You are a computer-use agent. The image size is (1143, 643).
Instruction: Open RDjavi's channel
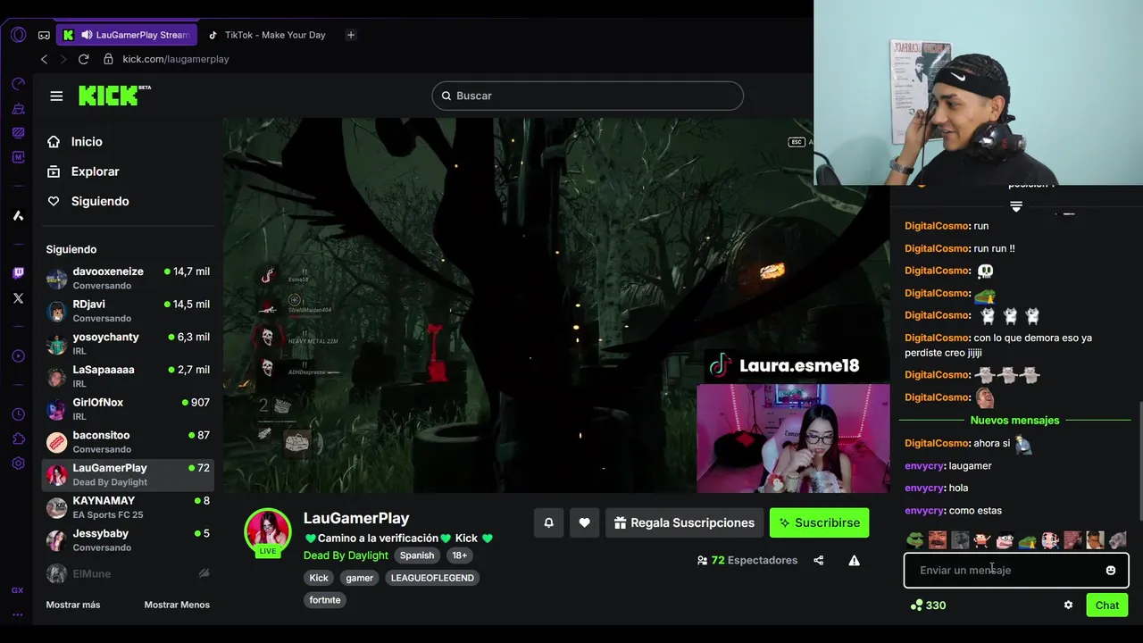tap(128, 311)
